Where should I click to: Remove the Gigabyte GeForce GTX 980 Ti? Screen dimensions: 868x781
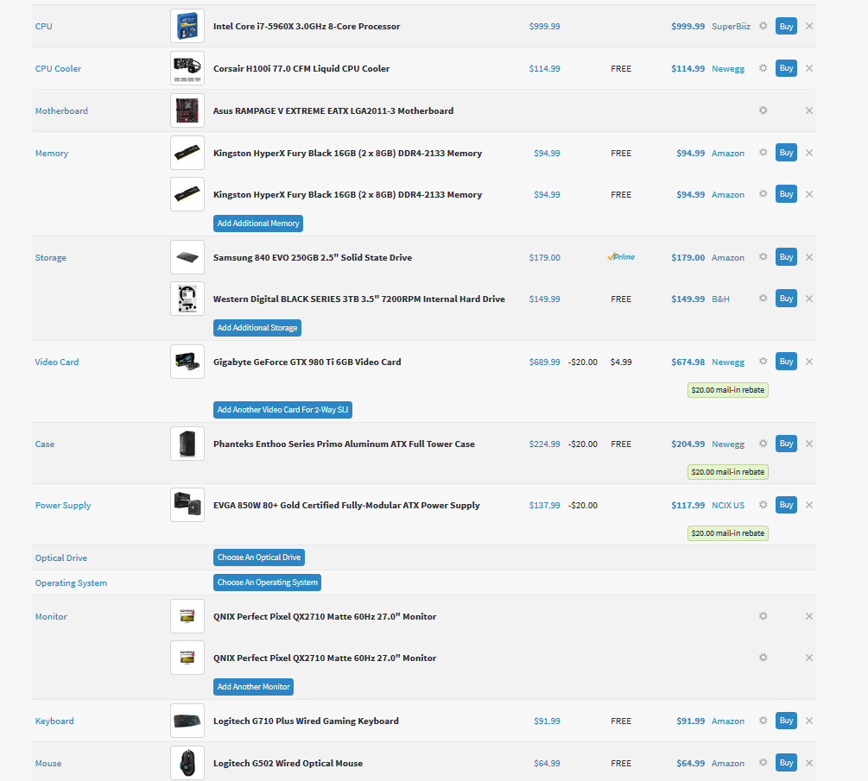pos(808,362)
